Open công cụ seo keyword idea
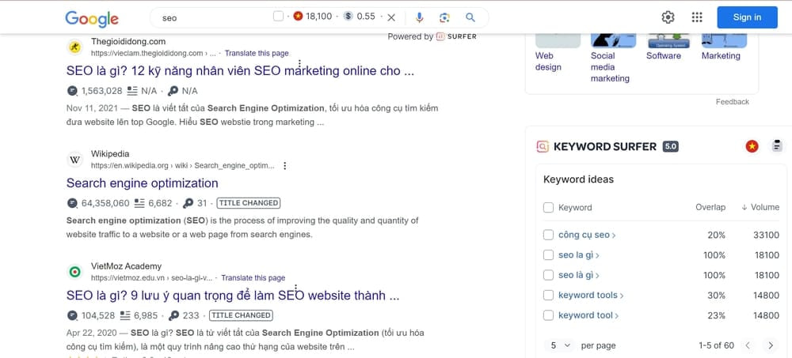The image size is (792, 358). pos(587,235)
